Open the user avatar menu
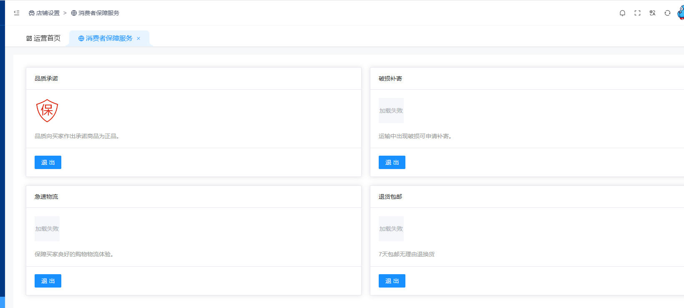The image size is (684, 308). 681,13
